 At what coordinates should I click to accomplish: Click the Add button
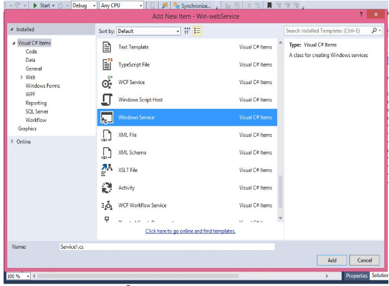click(x=332, y=260)
